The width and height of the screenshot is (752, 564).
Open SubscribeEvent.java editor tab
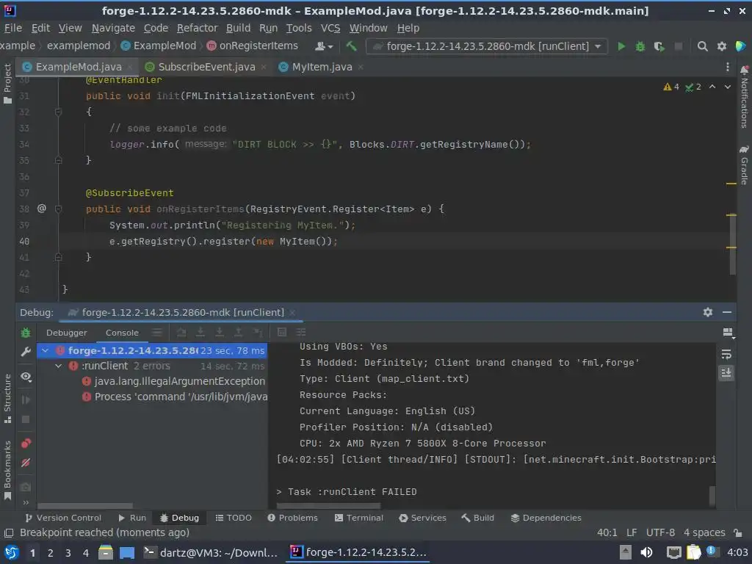[206, 67]
